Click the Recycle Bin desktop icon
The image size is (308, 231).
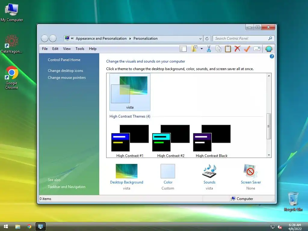click(293, 201)
